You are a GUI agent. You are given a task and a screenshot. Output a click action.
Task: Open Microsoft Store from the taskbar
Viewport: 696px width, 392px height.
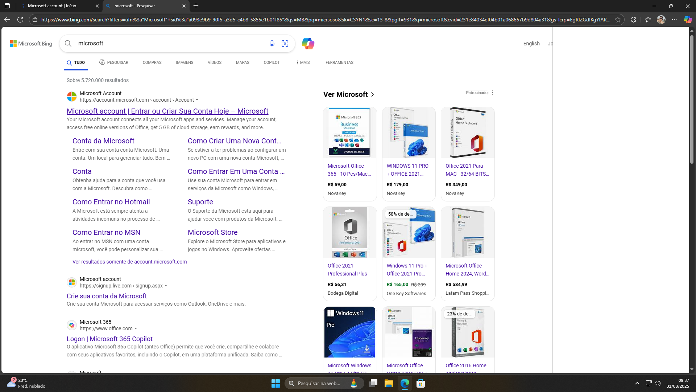[420, 383]
